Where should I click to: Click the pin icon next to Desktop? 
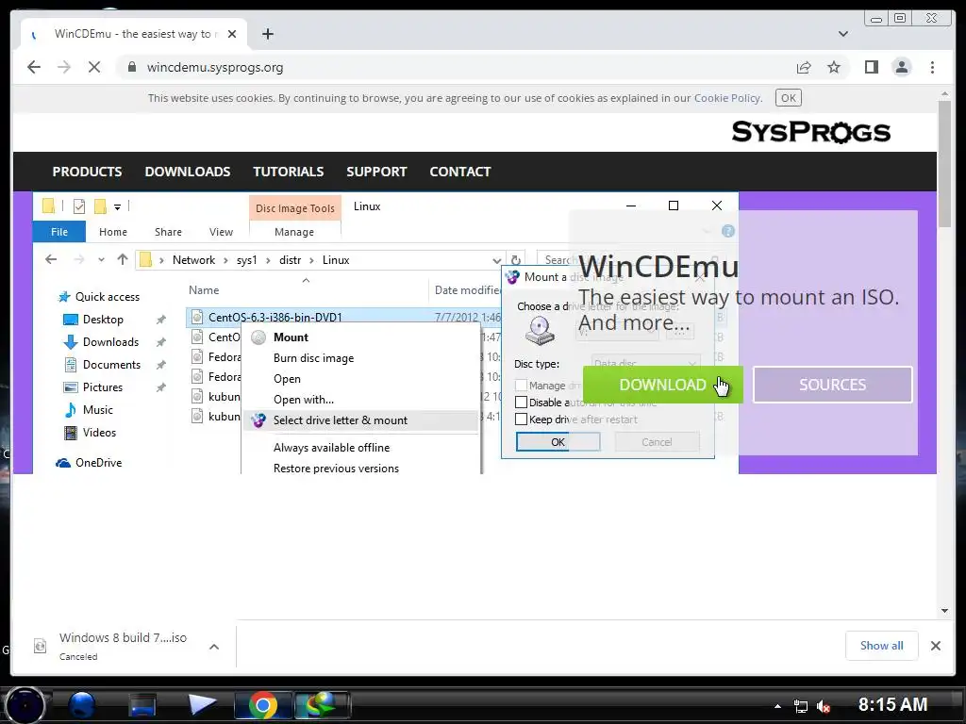(x=161, y=320)
